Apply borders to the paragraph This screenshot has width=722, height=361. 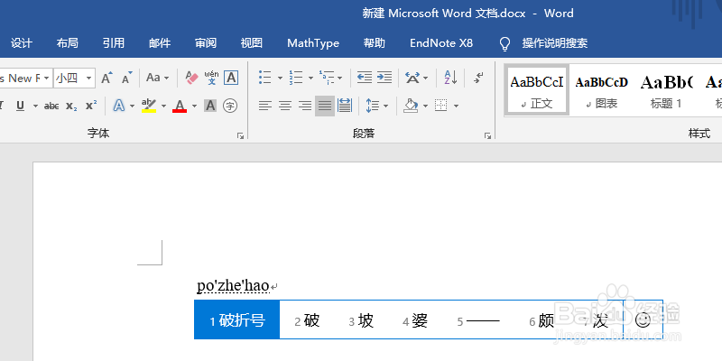[x=441, y=106]
